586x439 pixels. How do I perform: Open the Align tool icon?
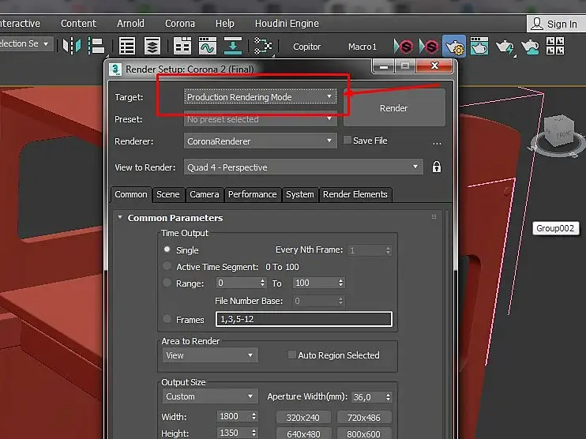(96, 46)
